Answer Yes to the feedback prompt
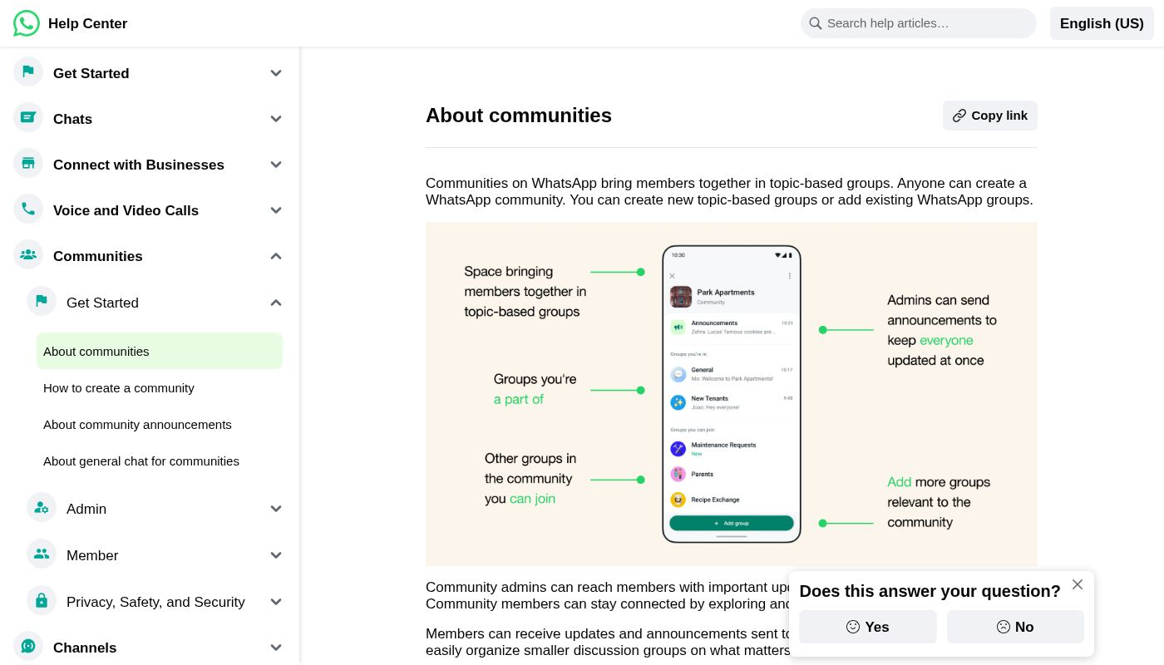Image resolution: width=1164 pixels, height=665 pixels. (x=867, y=627)
